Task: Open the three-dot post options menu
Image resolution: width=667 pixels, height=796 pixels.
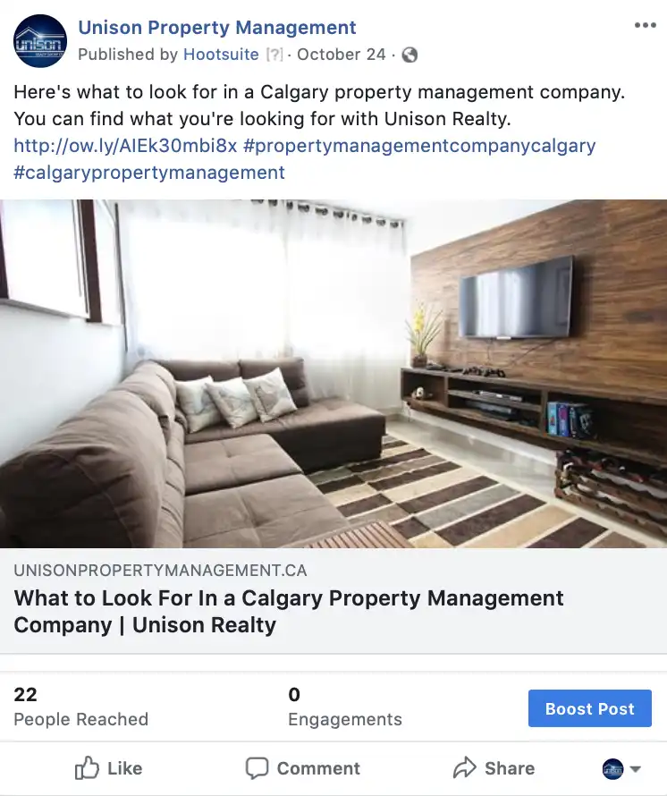Action: [x=646, y=25]
